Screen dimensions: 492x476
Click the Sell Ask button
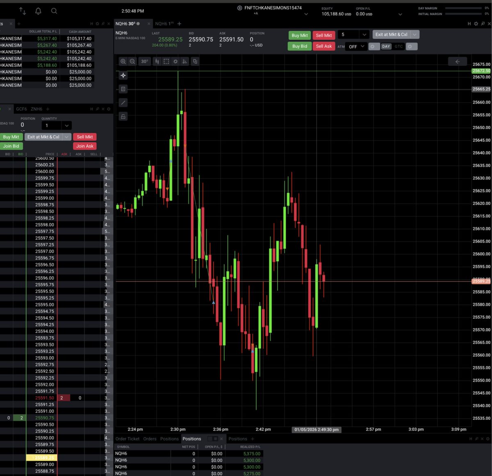click(x=324, y=46)
